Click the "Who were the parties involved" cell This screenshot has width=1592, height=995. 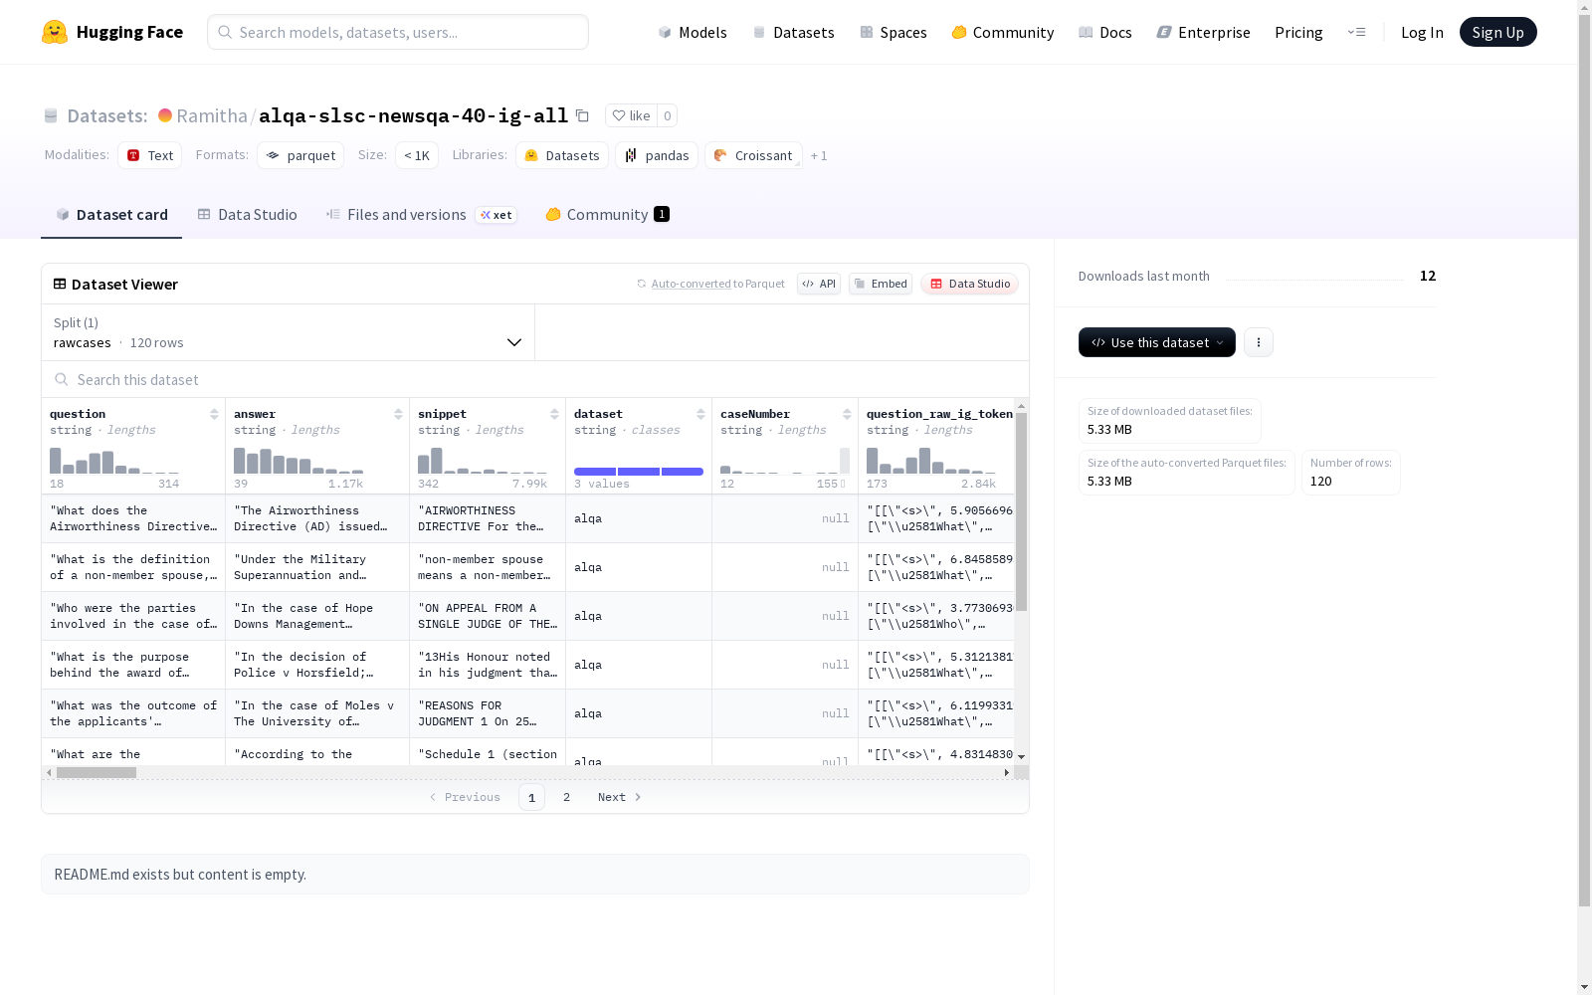pyautogui.click(x=133, y=616)
